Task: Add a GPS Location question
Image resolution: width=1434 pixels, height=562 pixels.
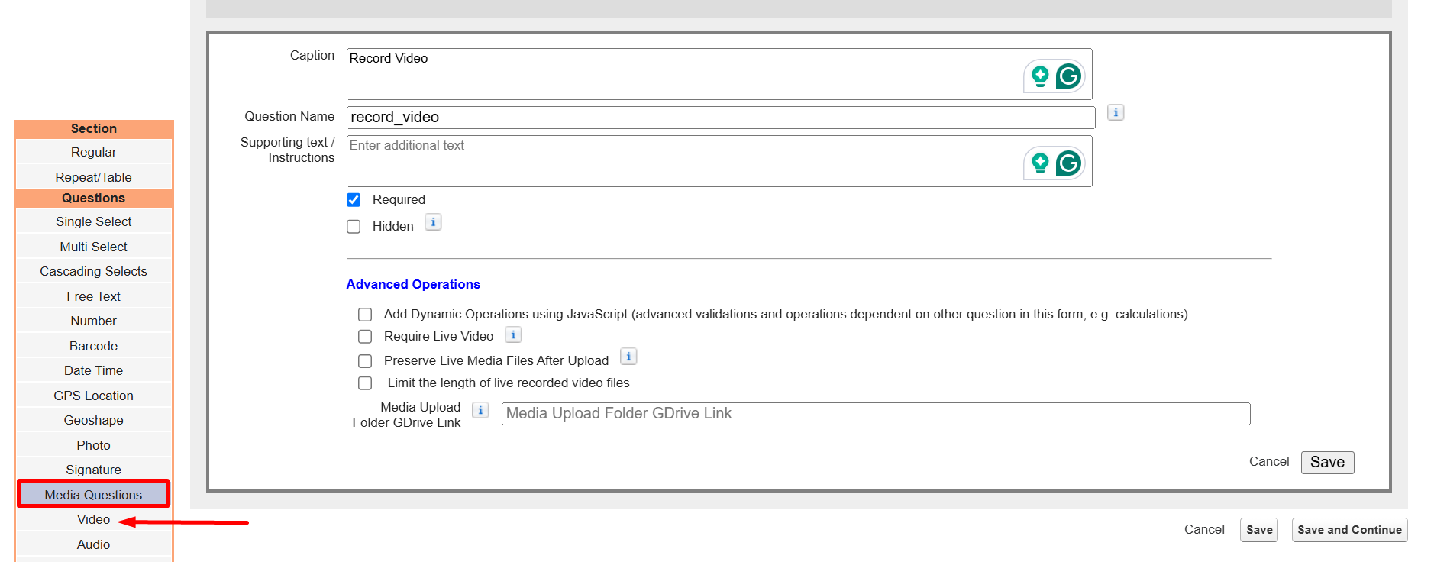Action: click(x=94, y=396)
